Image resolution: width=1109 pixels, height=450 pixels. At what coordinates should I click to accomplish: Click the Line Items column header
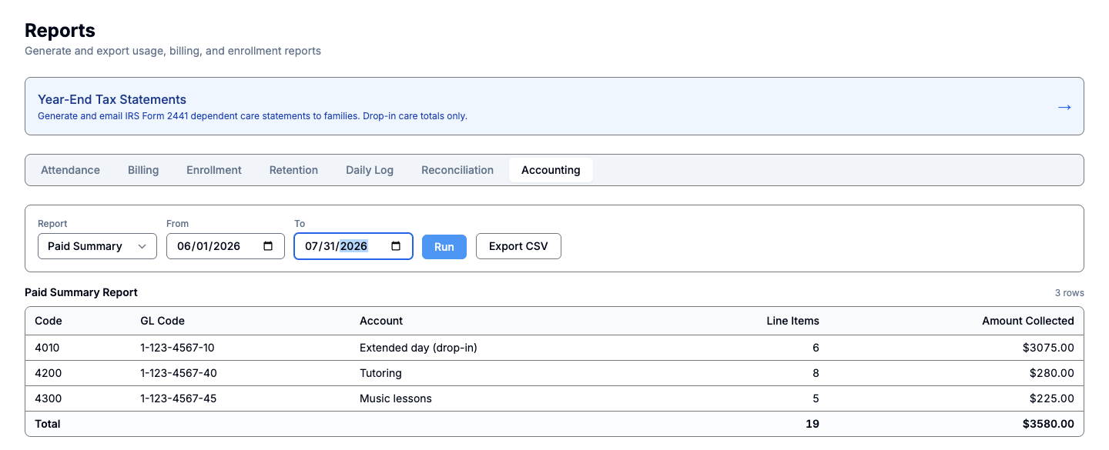click(792, 321)
